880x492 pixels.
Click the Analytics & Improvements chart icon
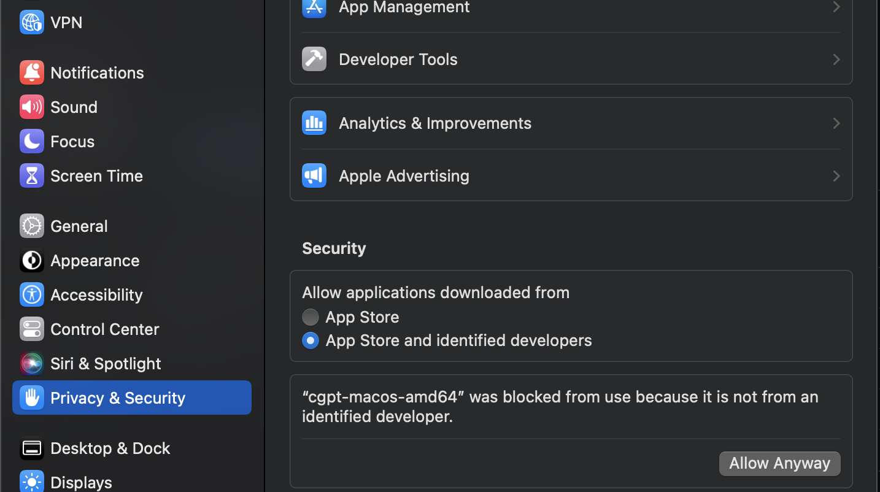click(x=314, y=123)
